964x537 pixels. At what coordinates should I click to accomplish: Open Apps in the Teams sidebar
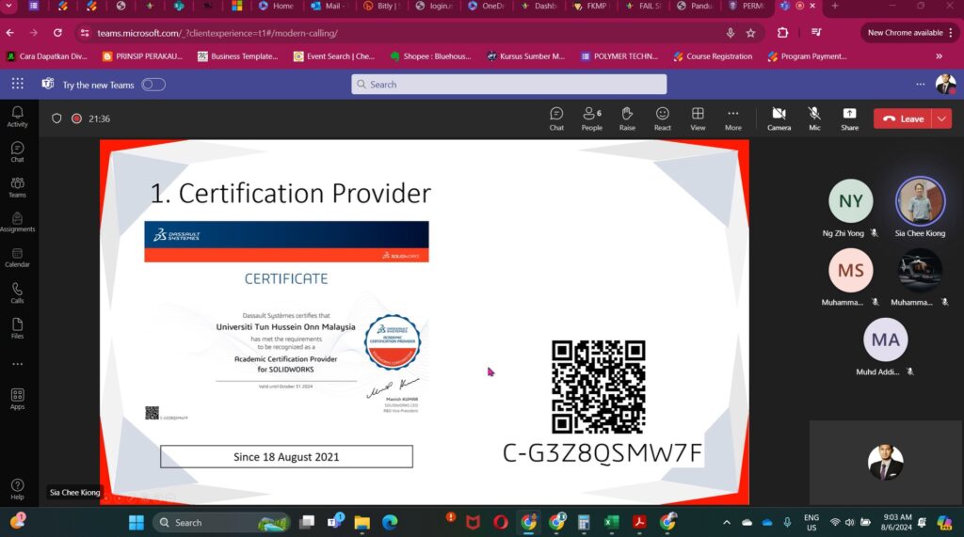pos(17,399)
